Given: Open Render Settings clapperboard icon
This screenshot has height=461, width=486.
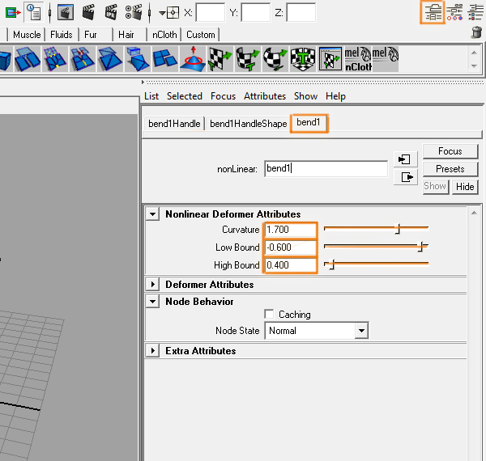Looking at the screenshot, I should tap(134, 12).
